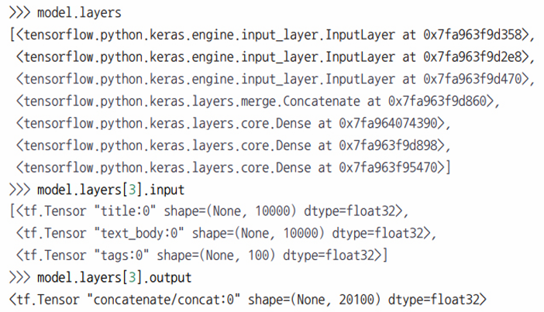The height and width of the screenshot is (312, 544).
Task: Click the 'model.layers[3].input' command line
Action: click(x=97, y=190)
